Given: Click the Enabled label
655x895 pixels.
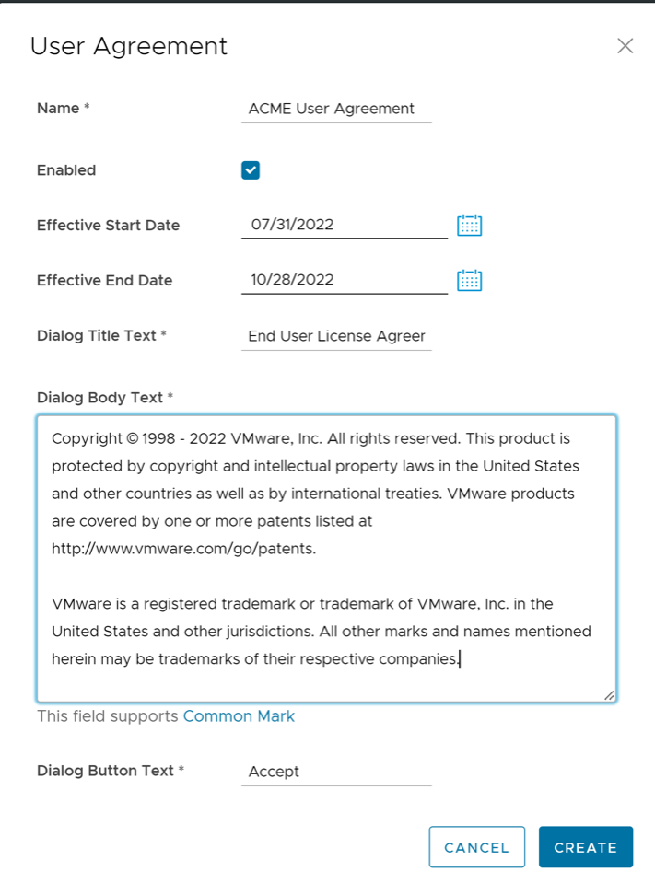Looking at the screenshot, I should click(x=66, y=170).
